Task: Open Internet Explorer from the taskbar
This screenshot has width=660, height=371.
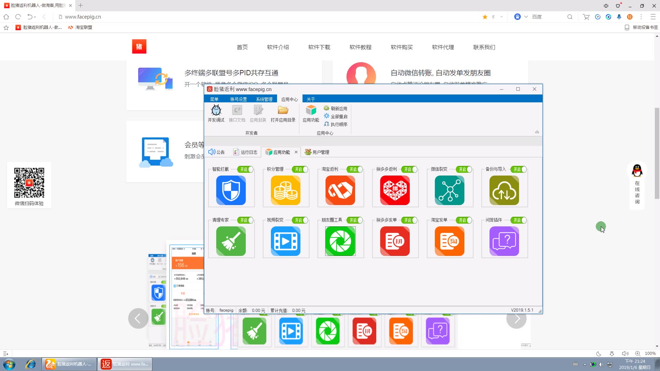Action: (31, 364)
